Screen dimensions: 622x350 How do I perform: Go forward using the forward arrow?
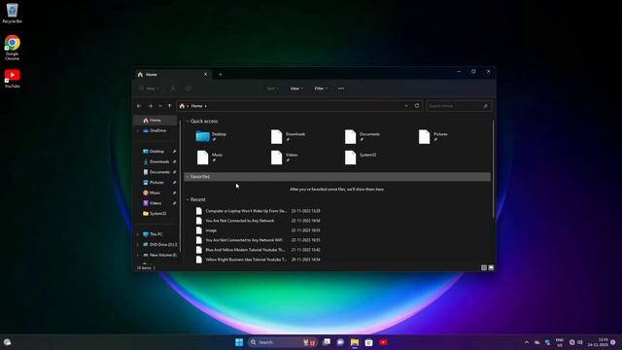(x=150, y=106)
